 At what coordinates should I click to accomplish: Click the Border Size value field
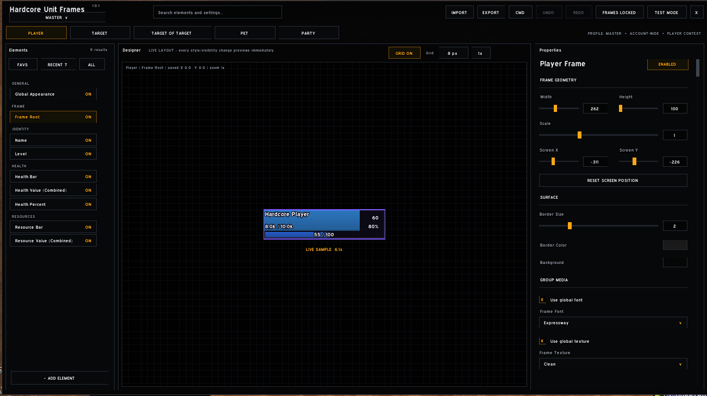tap(675, 226)
